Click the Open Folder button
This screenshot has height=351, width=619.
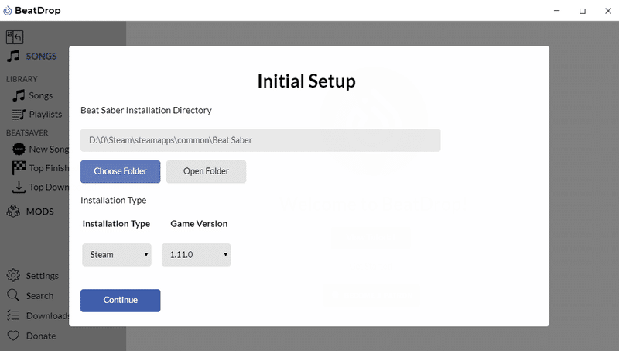[206, 171]
